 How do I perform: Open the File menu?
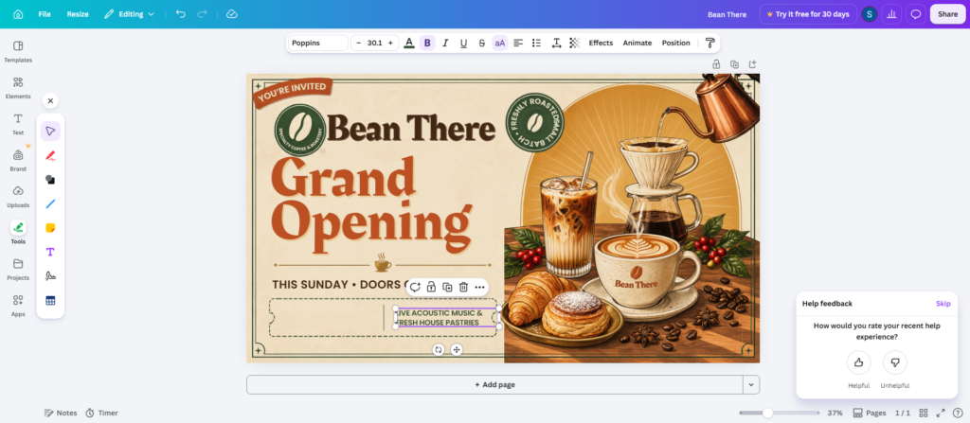coord(45,14)
